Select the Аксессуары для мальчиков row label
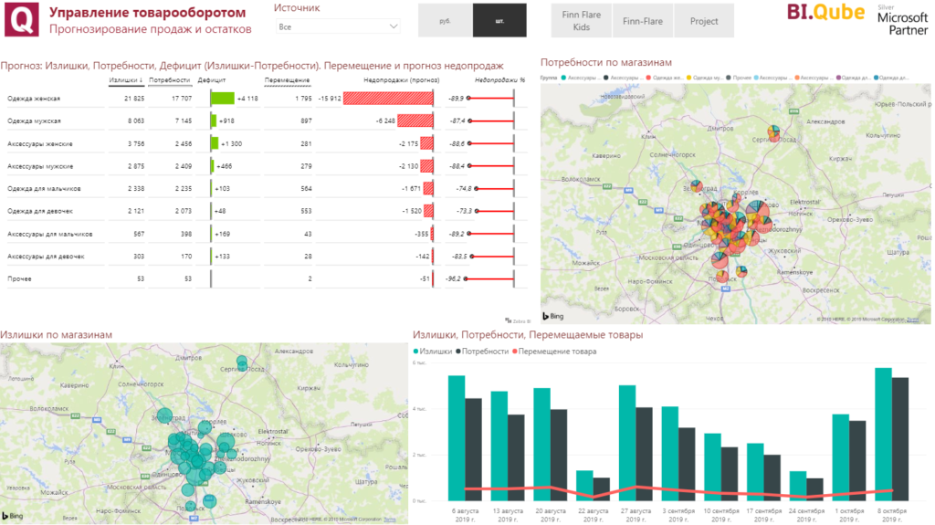Viewport: 935px width, 525px height. (50, 234)
